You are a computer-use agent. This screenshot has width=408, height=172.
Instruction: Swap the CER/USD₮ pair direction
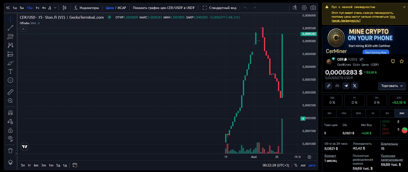[361, 59]
